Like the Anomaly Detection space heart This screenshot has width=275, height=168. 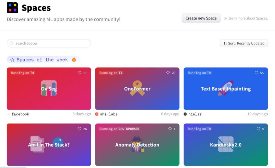click(x=170, y=129)
